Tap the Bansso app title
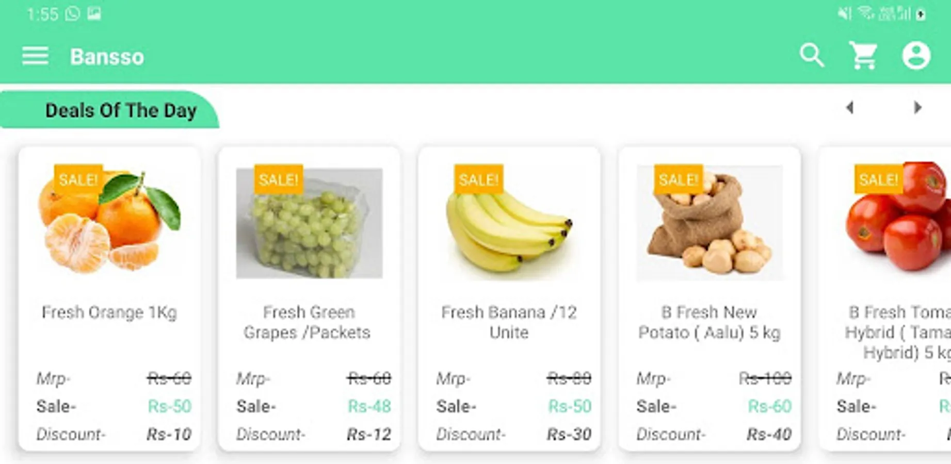 [107, 57]
